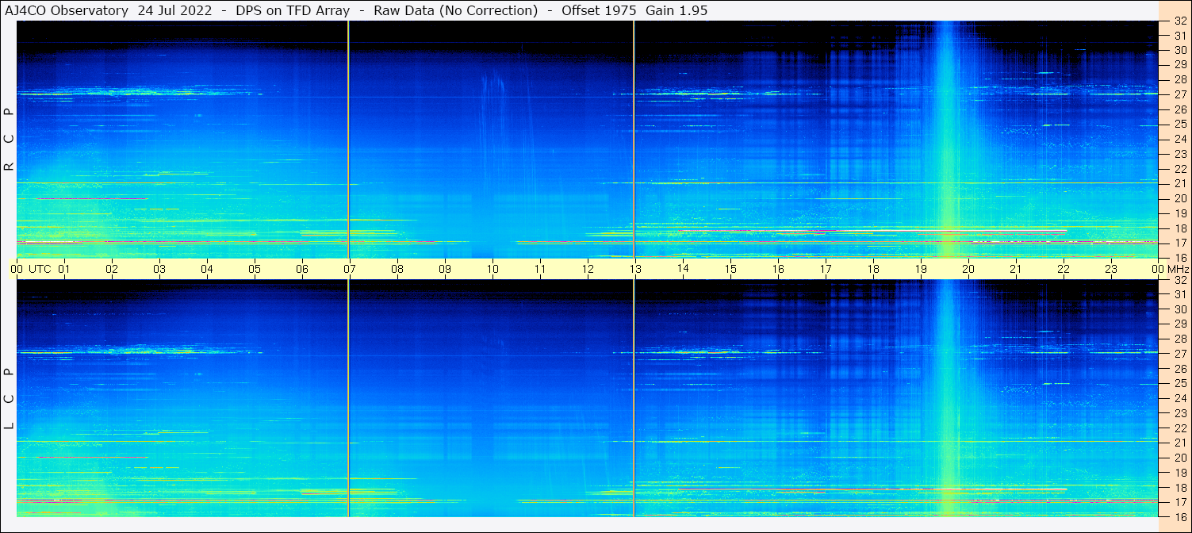Click the RCP panel axis label
This screenshot has width=1192, height=533.
point(10,140)
